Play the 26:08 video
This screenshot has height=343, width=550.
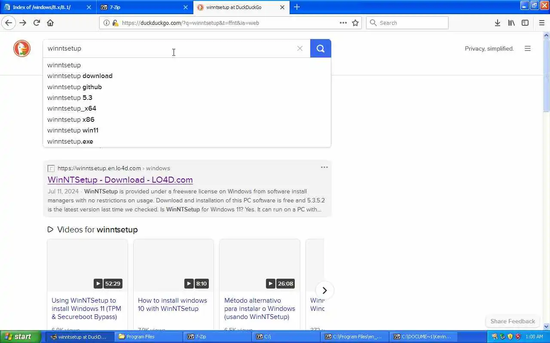coord(260,265)
